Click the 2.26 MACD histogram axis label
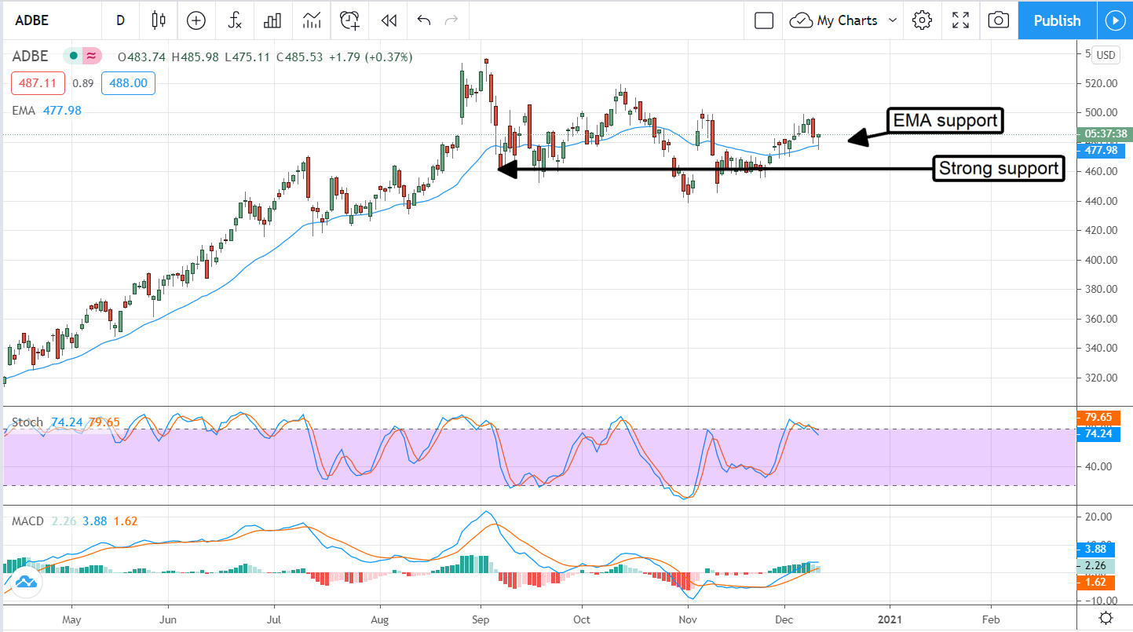 point(1094,566)
